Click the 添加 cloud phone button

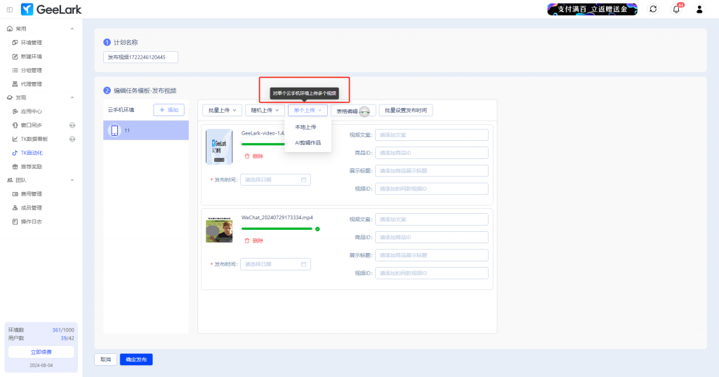(x=169, y=110)
